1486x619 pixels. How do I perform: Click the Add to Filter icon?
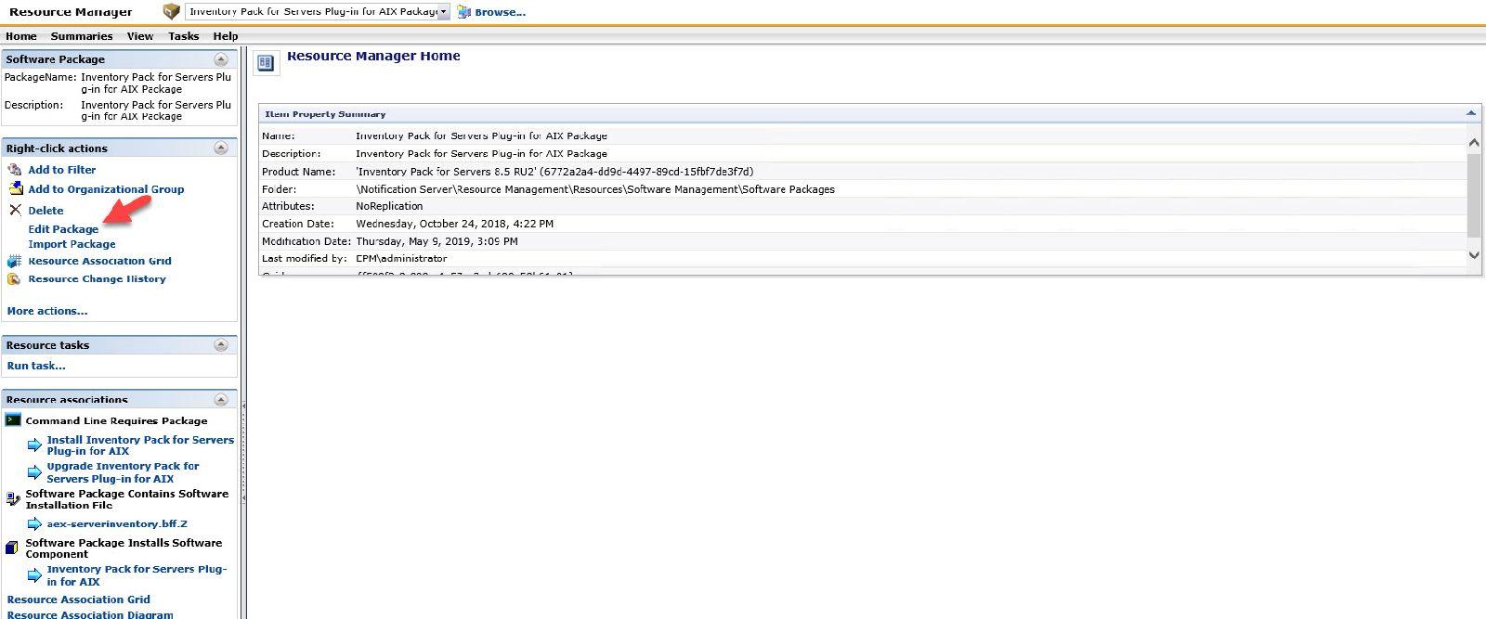tap(15, 170)
